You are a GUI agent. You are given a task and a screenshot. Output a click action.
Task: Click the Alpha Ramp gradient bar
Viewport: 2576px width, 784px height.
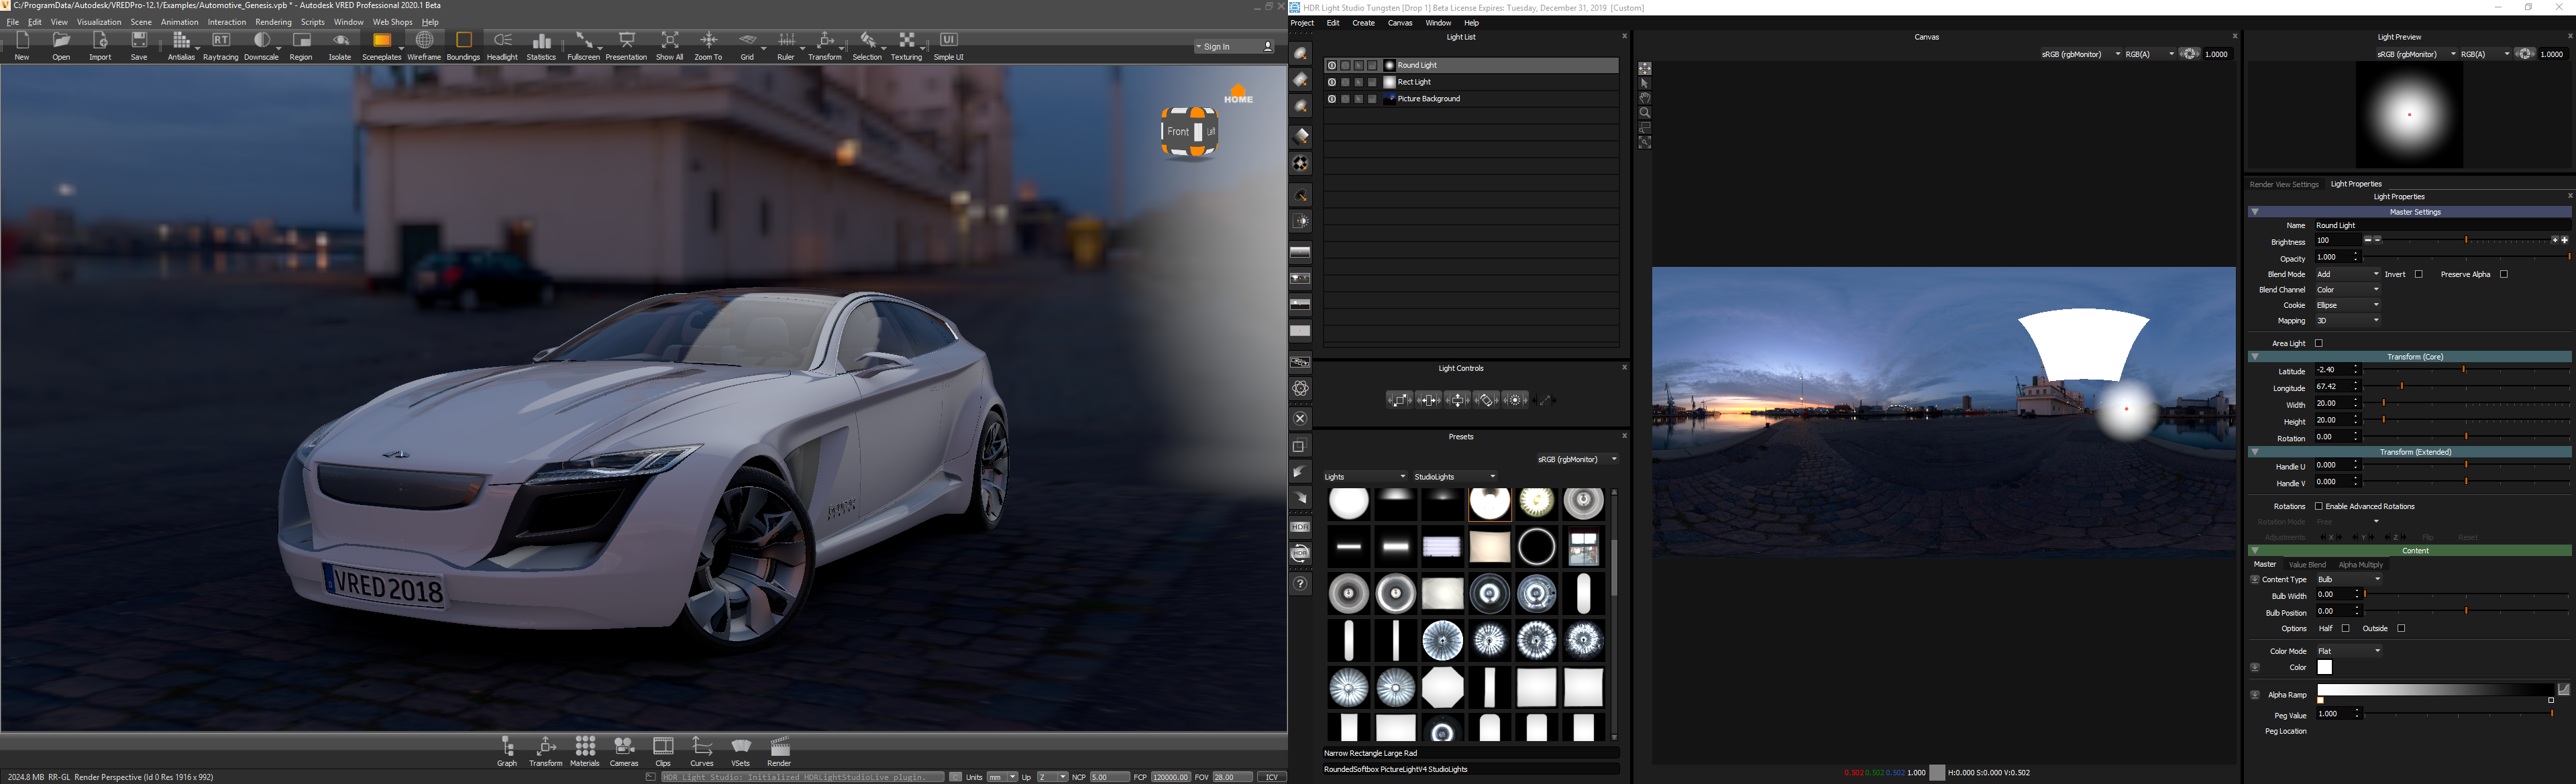tap(2436, 690)
